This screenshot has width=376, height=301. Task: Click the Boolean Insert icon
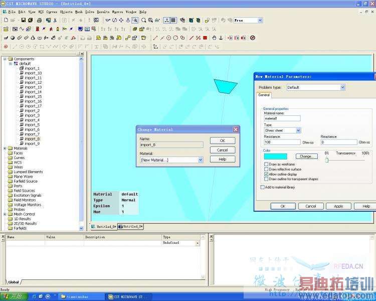tap(119, 38)
